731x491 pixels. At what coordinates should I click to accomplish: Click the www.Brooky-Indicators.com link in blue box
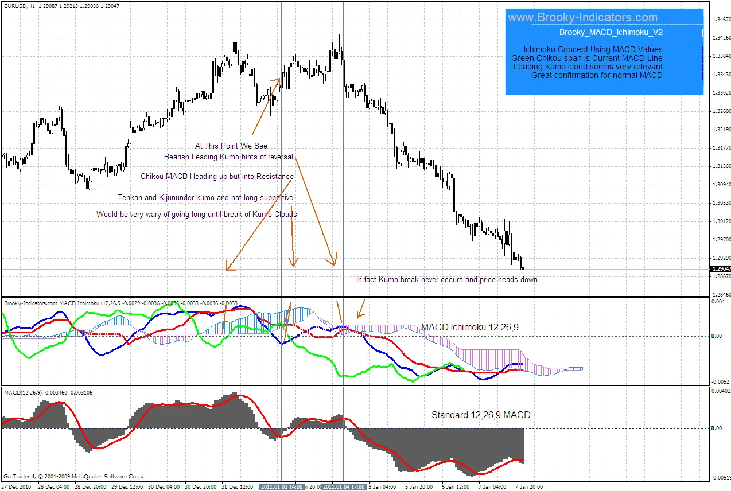[x=582, y=18]
